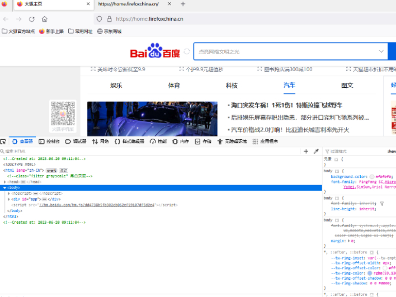
Task: Switch to the 汽车 news tab
Action: pos(289,85)
